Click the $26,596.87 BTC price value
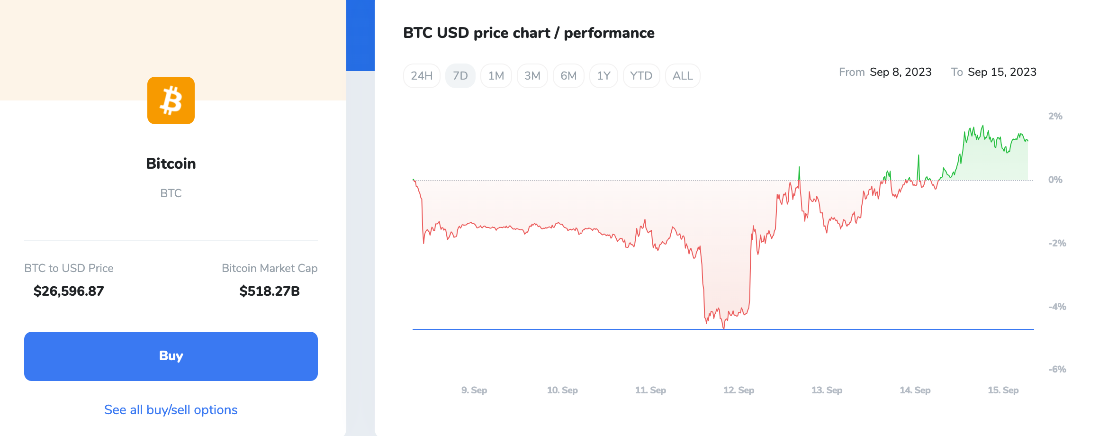Viewport: 1099px width, 436px height. click(x=69, y=291)
